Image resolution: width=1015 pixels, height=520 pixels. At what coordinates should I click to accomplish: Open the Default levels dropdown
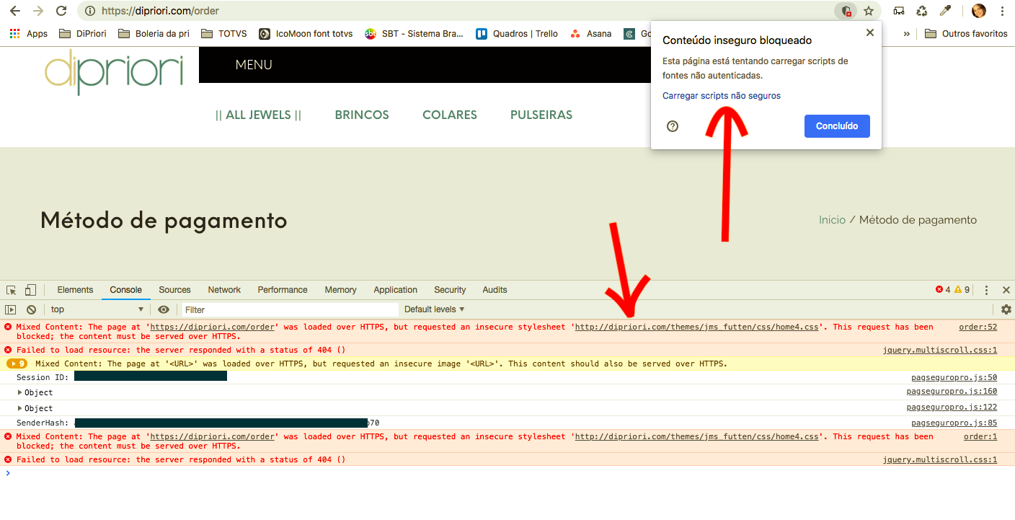pyautogui.click(x=435, y=309)
